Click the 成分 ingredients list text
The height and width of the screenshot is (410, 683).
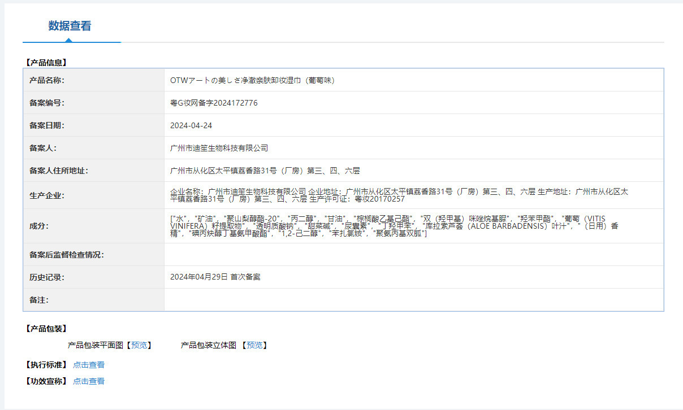(395, 226)
